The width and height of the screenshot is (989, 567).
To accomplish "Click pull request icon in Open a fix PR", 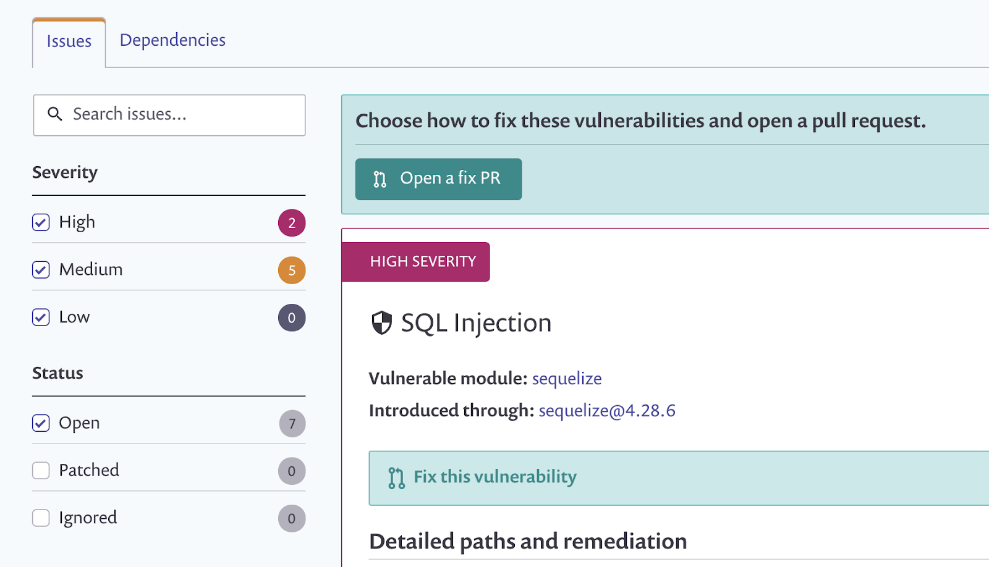I will [x=380, y=179].
